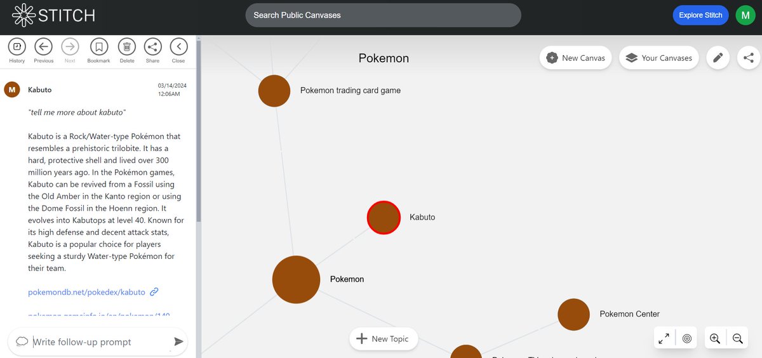This screenshot has width=762, height=358.
Task: Click the 03/14/2024 date stamp
Action: (172, 86)
